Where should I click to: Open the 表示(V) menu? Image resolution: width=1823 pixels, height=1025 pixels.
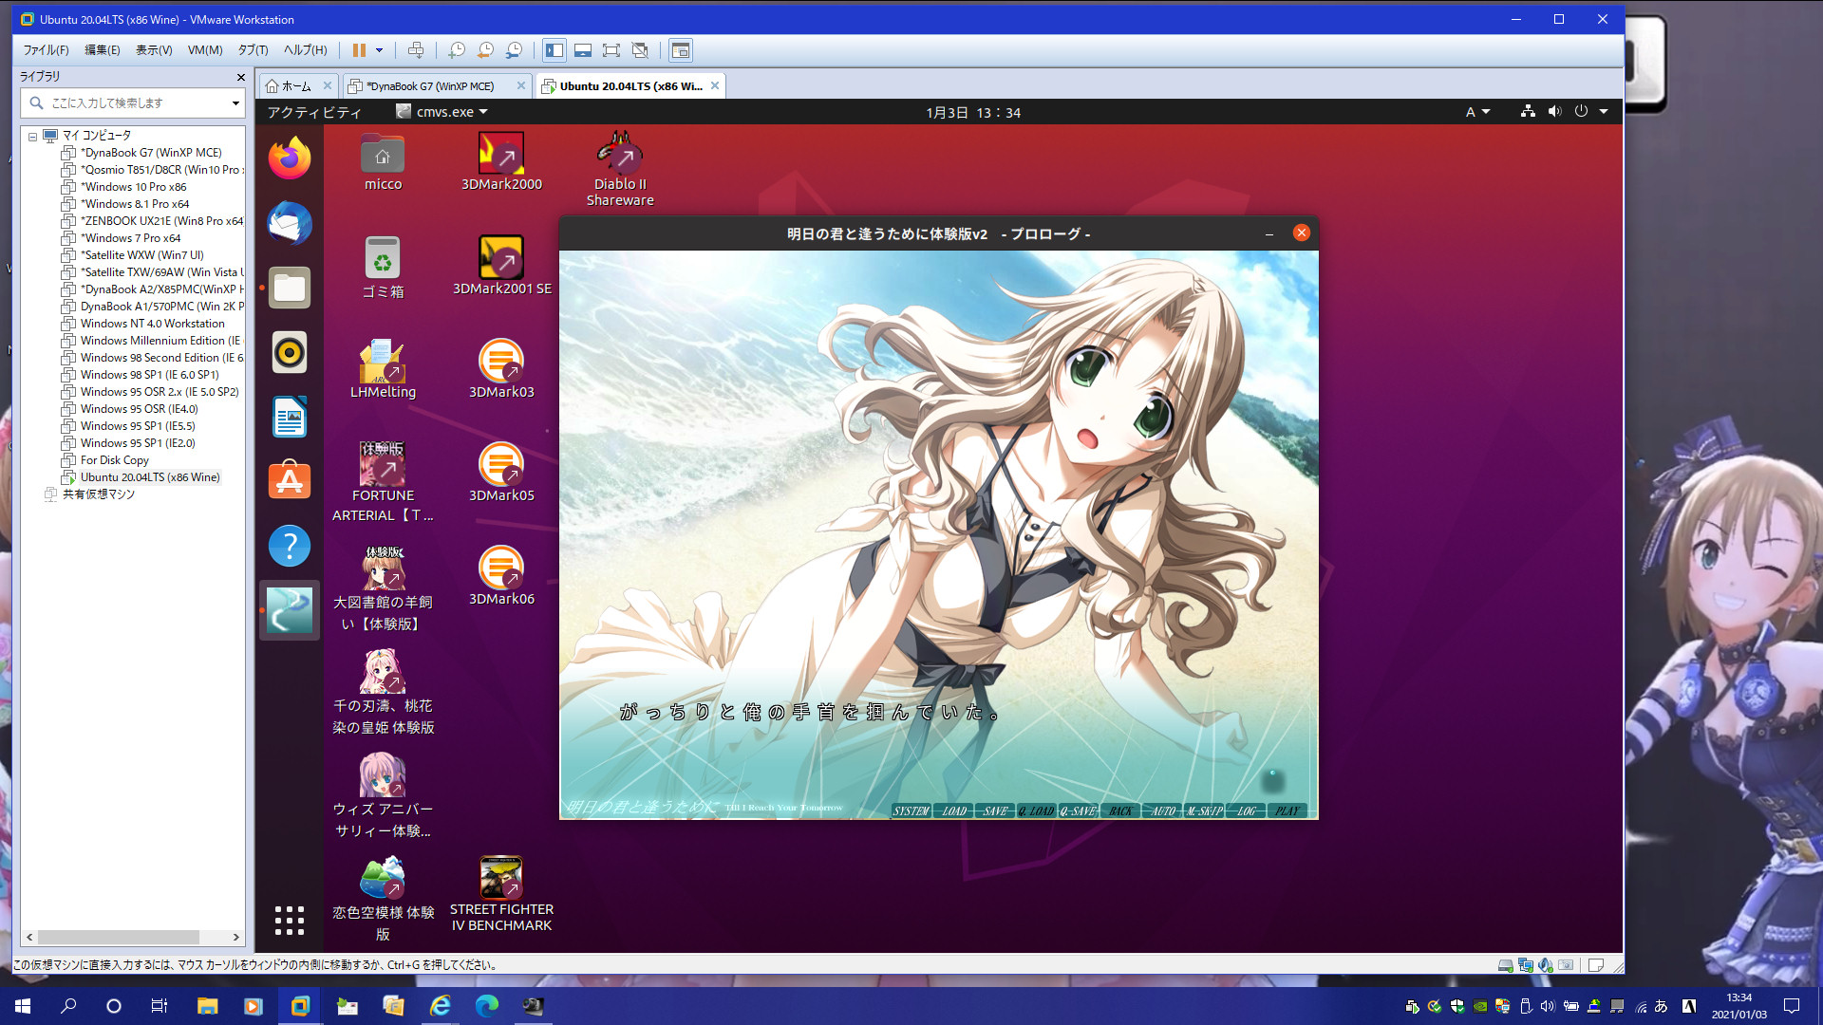click(154, 50)
